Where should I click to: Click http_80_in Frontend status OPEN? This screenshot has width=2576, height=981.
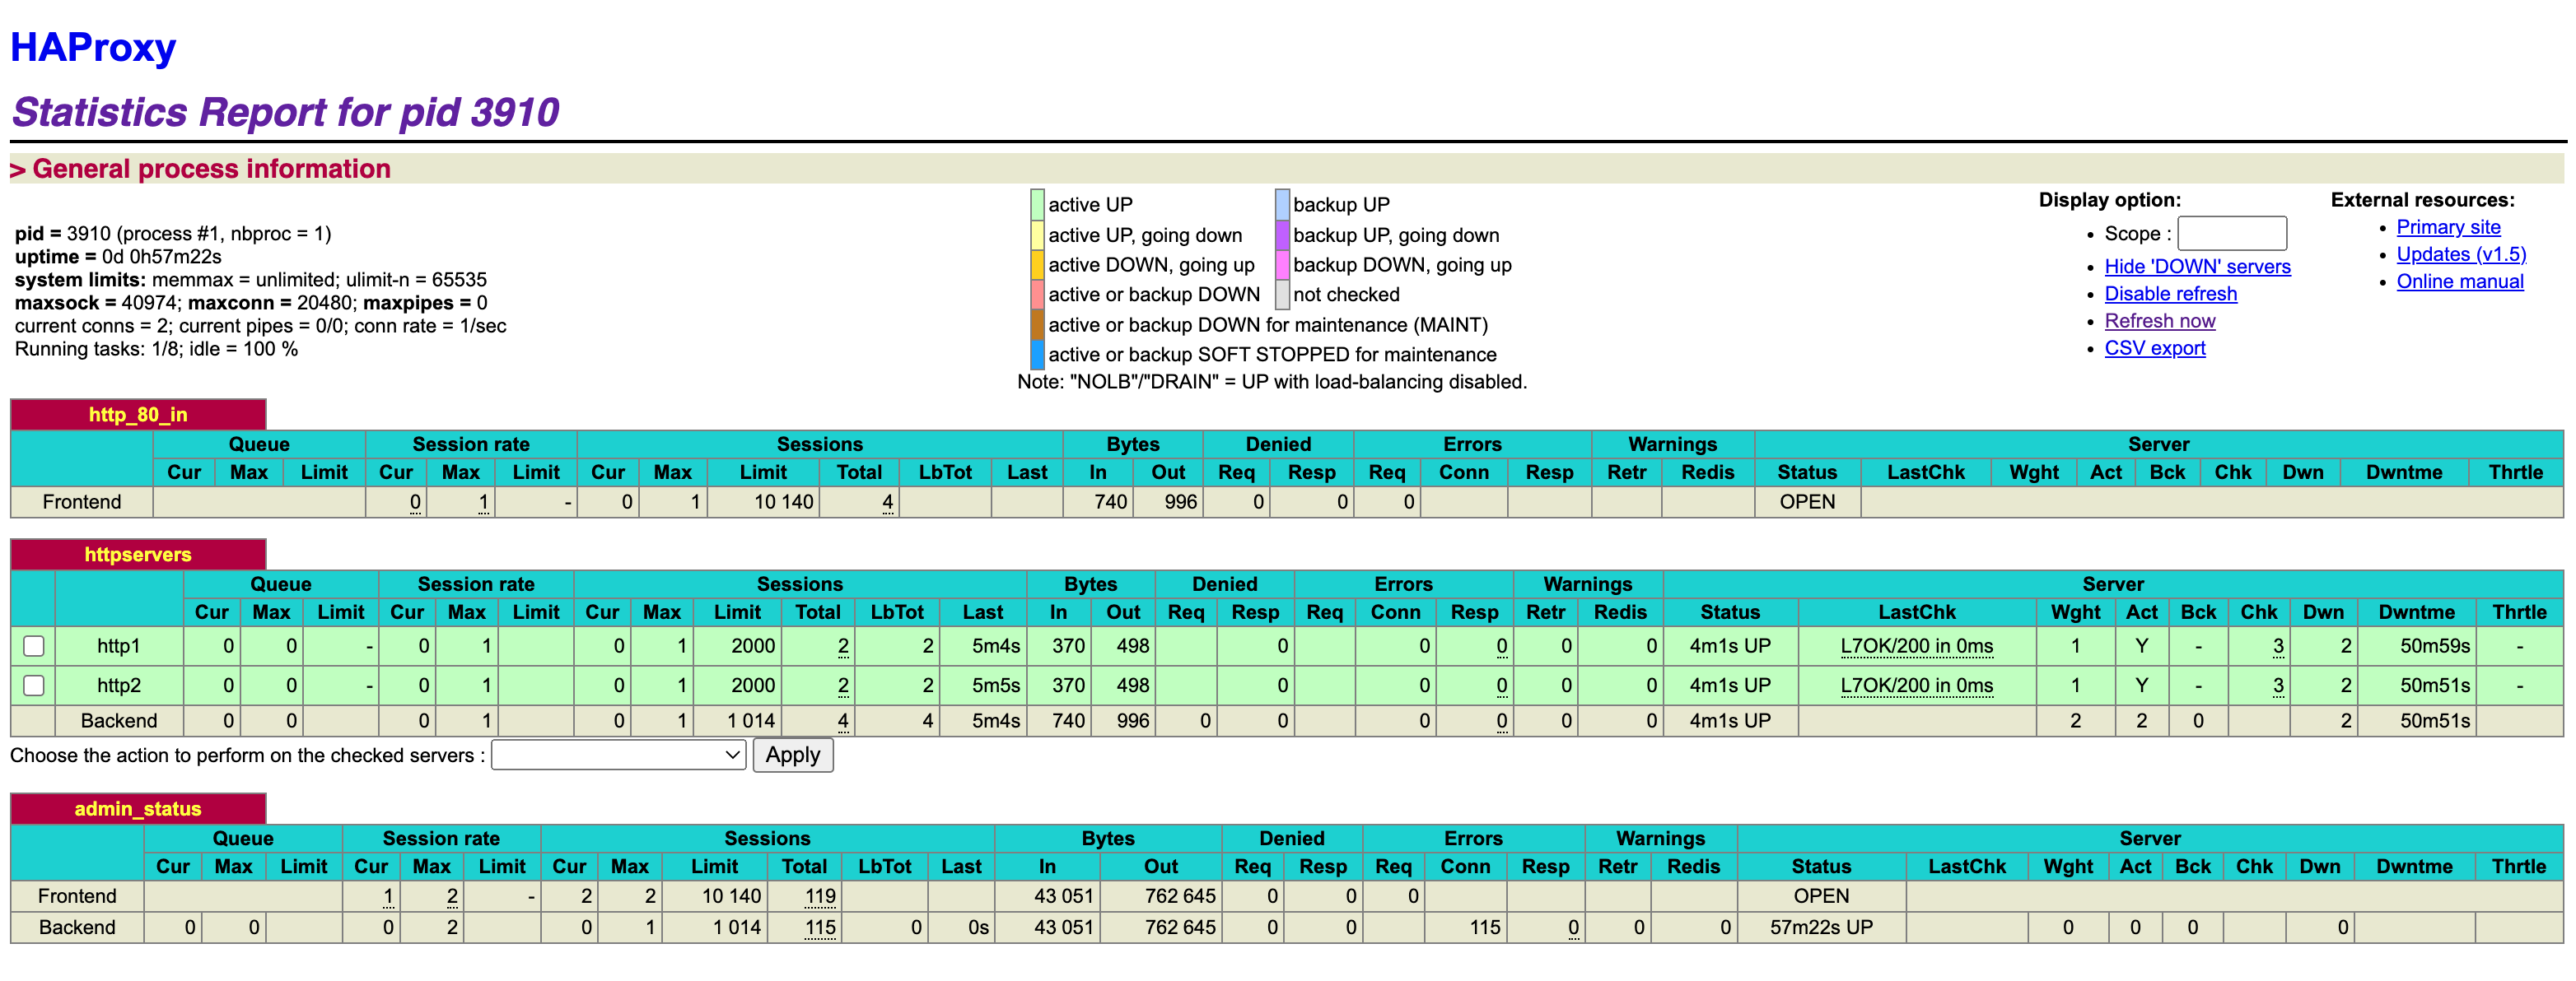[x=1807, y=501]
